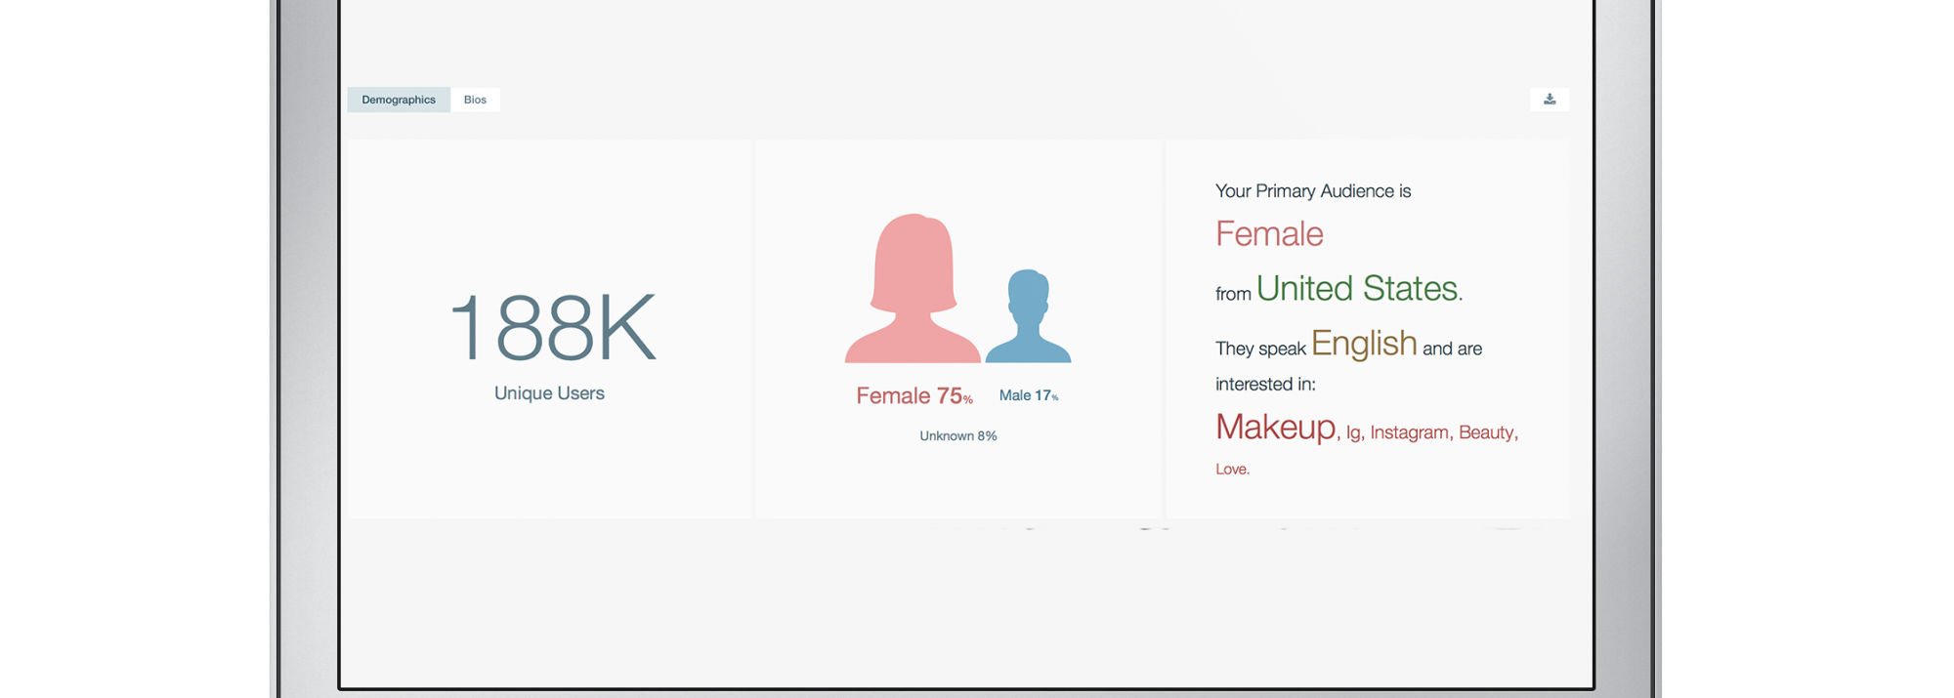
Task: Click the Female 75% label
Action: (913, 396)
